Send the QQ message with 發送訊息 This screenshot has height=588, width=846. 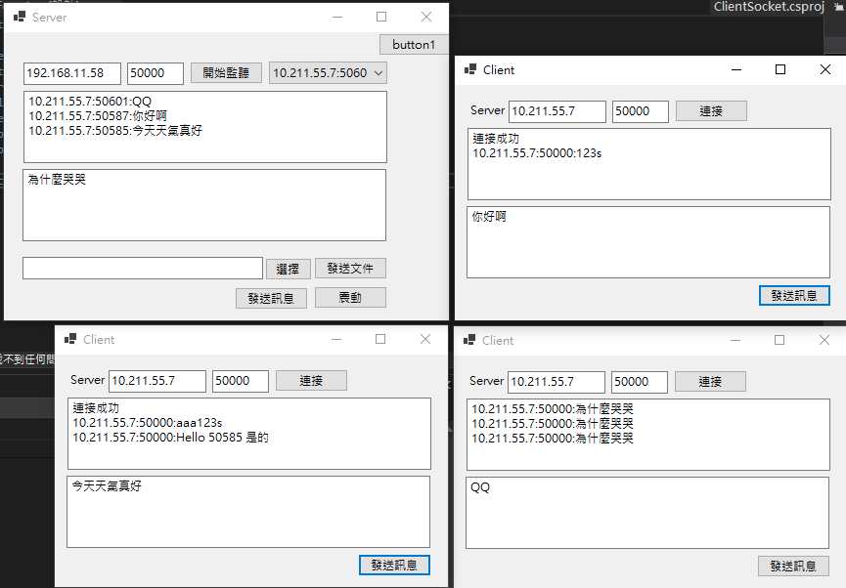793,566
